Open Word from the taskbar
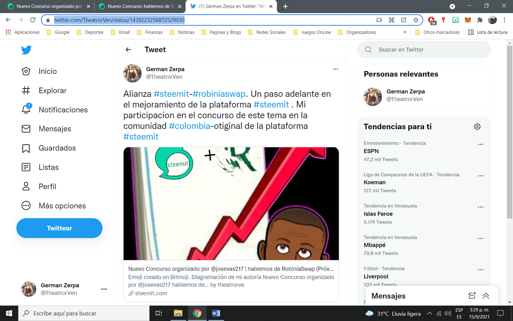513x321 pixels. pyautogui.click(x=216, y=313)
